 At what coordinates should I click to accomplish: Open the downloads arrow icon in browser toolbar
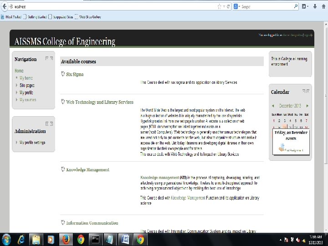[x=315, y=6]
